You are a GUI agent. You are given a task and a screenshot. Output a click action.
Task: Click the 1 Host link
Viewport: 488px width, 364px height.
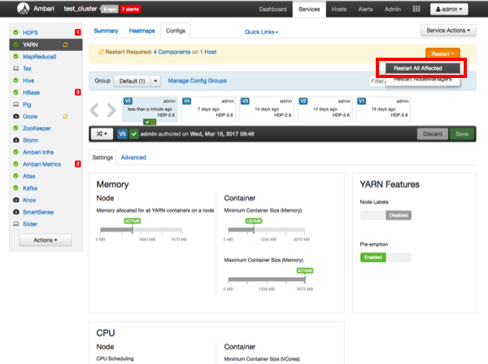(x=208, y=52)
